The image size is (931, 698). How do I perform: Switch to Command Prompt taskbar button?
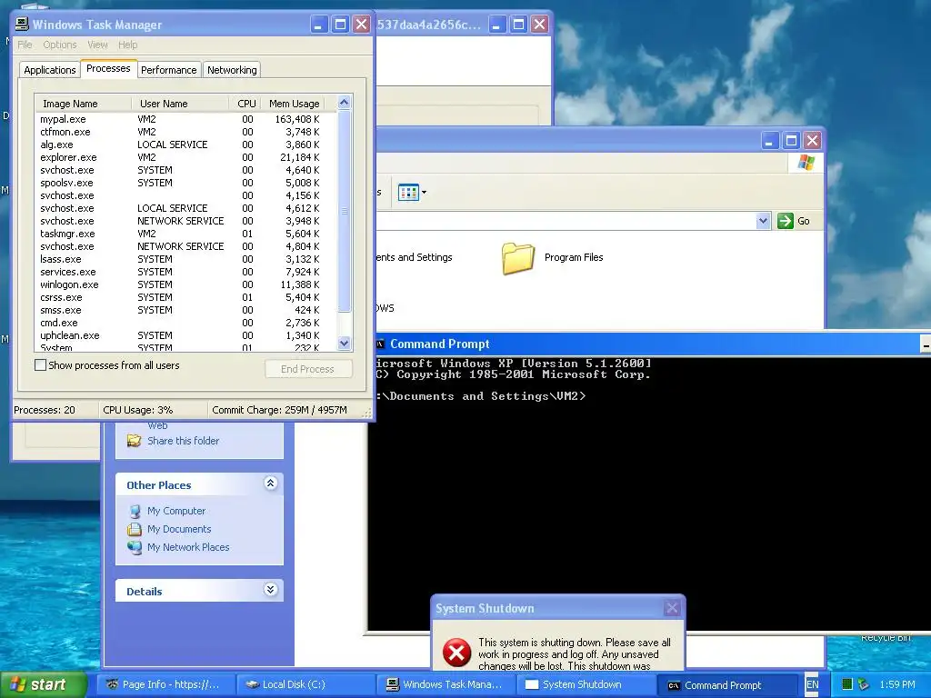(x=726, y=684)
